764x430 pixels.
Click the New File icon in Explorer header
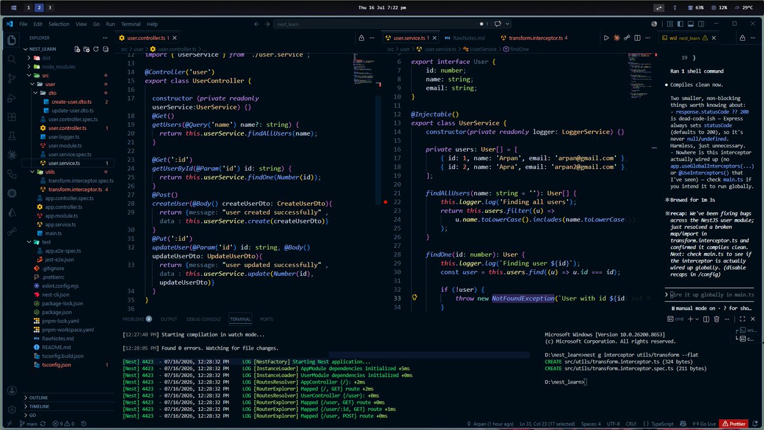77,49
